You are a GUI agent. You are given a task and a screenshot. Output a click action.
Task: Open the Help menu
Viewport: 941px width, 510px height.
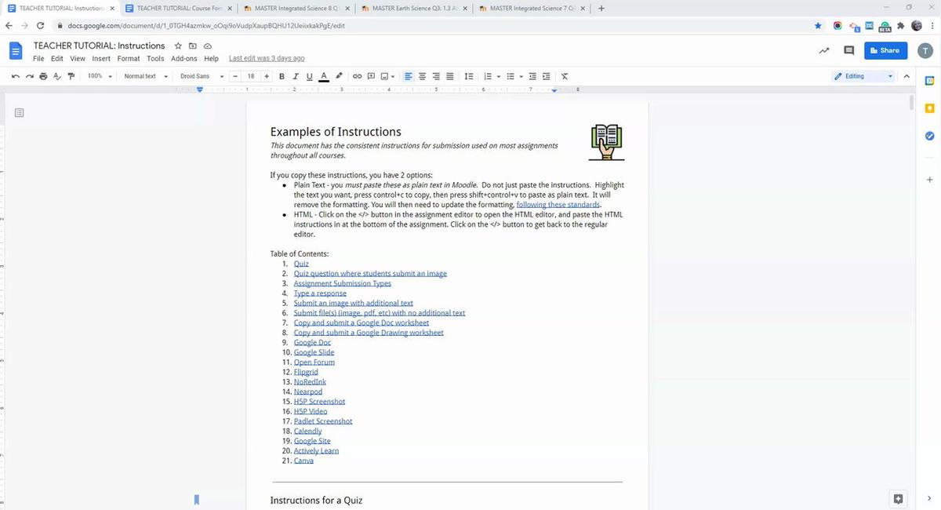tap(211, 58)
